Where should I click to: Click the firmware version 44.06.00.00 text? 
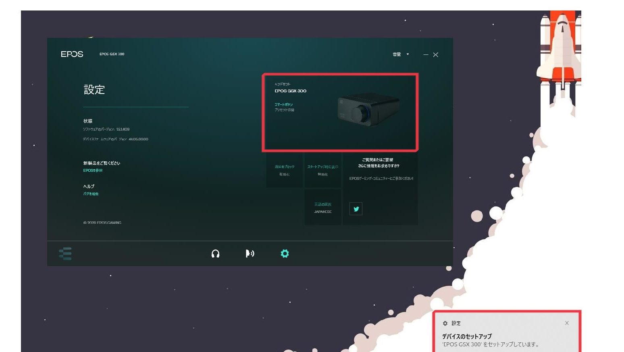tap(116, 139)
